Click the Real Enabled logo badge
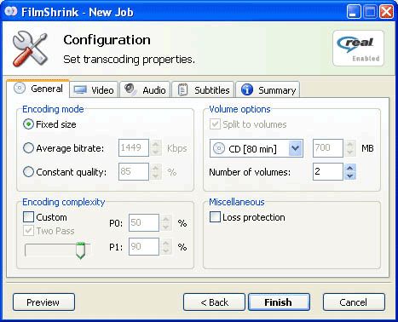Image resolution: width=398 pixels, height=322 pixels. coord(358,49)
